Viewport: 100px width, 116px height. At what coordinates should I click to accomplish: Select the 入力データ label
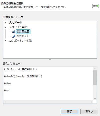point(15,22)
